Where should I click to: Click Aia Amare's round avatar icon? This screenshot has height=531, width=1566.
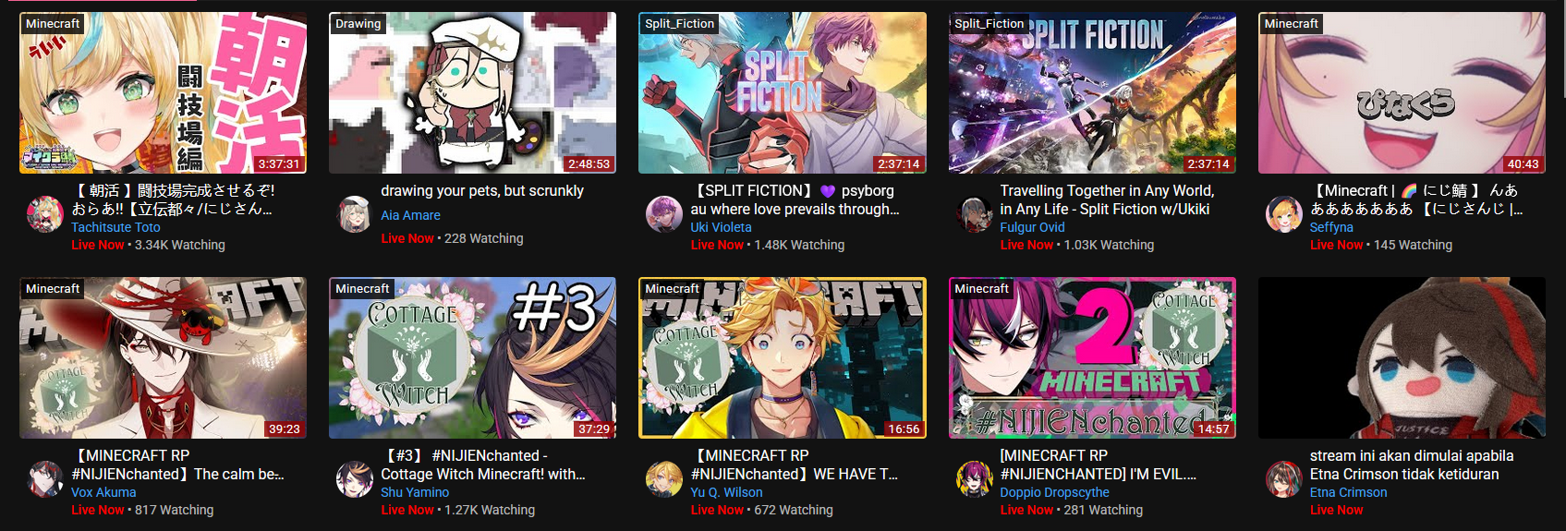tap(354, 214)
